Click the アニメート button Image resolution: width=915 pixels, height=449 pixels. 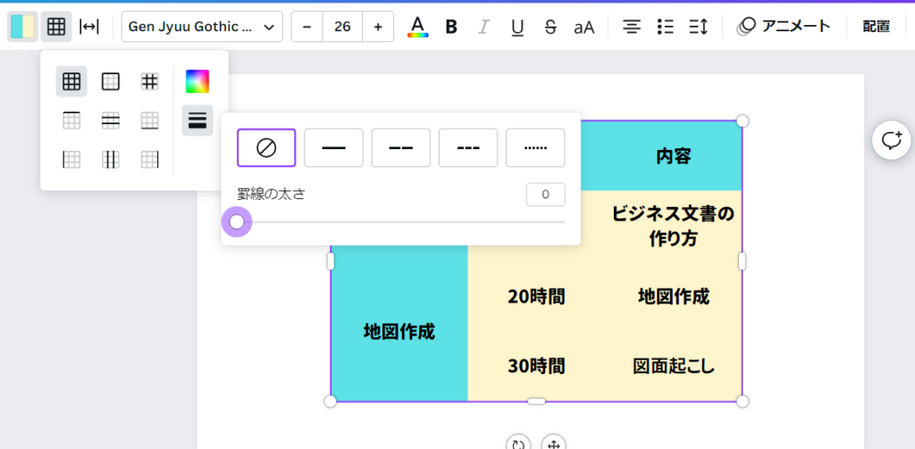tap(785, 27)
